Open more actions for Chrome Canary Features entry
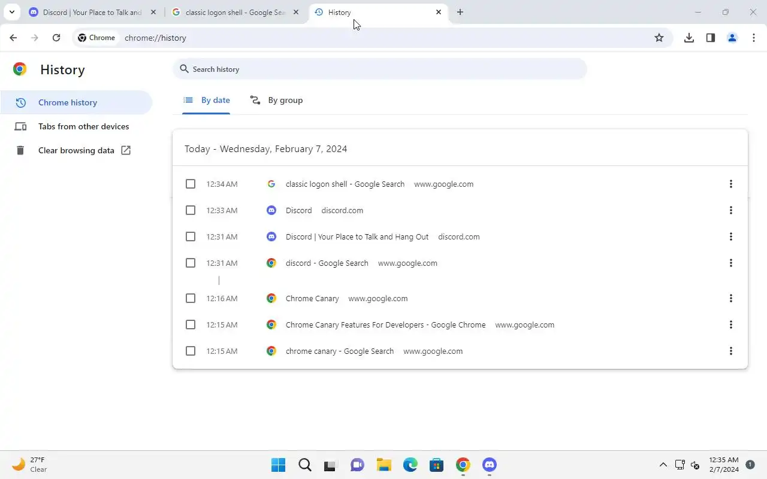 point(730,325)
